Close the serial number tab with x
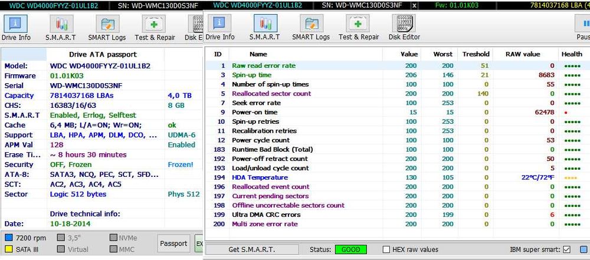 pos(414,6)
